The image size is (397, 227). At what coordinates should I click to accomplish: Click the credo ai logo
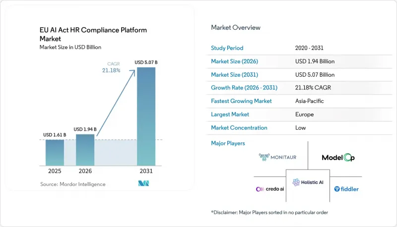click(270, 189)
